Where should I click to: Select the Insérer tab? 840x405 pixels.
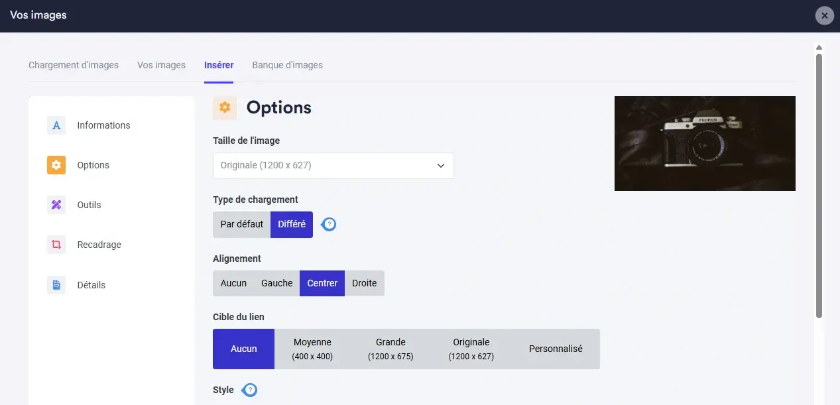click(219, 65)
